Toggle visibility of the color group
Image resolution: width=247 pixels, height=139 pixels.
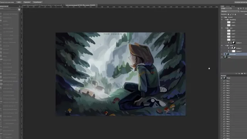(222, 28)
